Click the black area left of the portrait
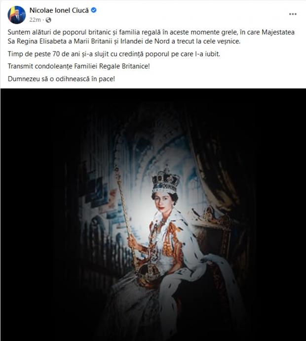Image resolution: width=306 pixels, height=341 pixels. tap(33, 214)
